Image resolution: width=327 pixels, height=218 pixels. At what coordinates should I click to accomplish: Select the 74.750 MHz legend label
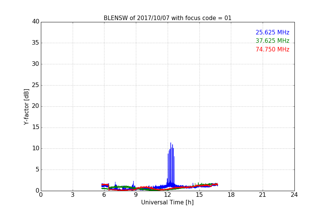[x=272, y=50]
